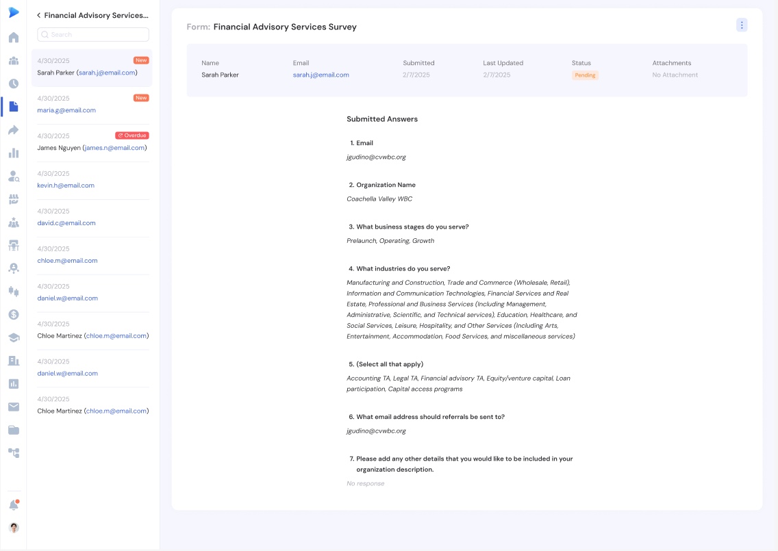Open the org chart workflow icon
This screenshot has width=778, height=551.
coord(13,452)
